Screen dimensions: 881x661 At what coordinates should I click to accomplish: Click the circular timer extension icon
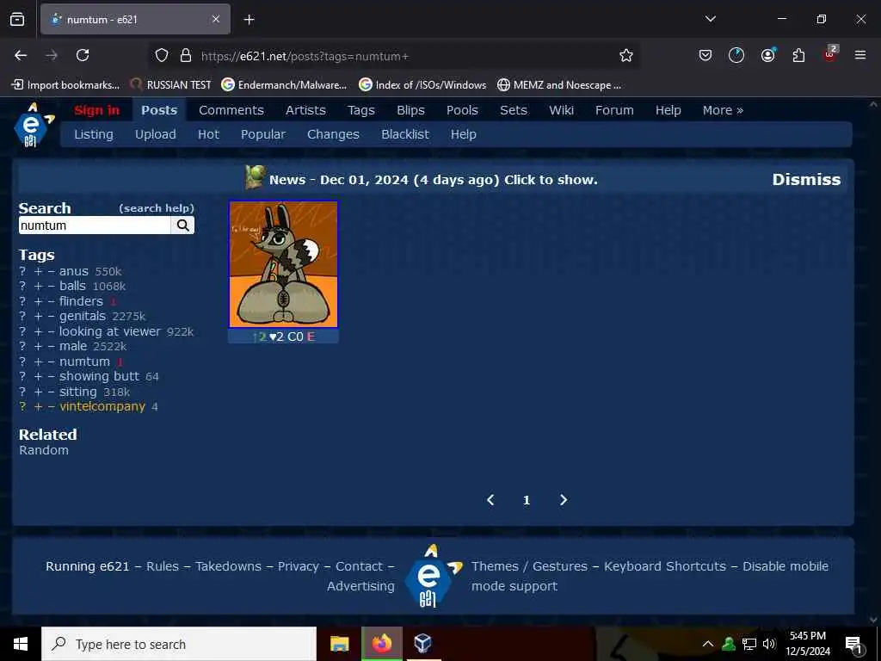click(736, 55)
